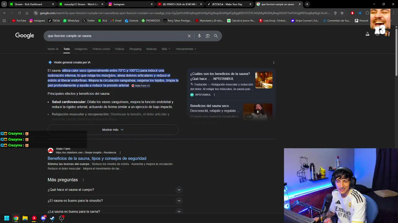398x223 pixels.
Task: Open three-dot menu next to Más preguntas
Action: 83,180
